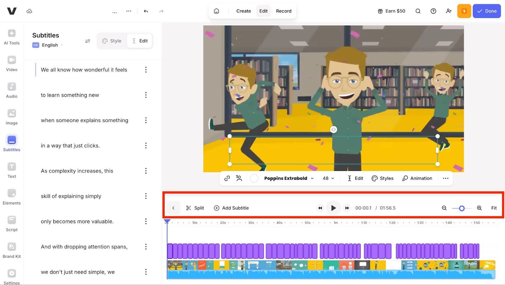Screen dimensions: 505x285
Task: Open the help question mark icon
Action: coord(433,11)
